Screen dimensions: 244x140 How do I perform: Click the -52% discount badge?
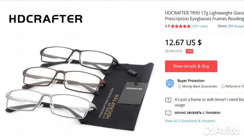[x=189, y=51]
